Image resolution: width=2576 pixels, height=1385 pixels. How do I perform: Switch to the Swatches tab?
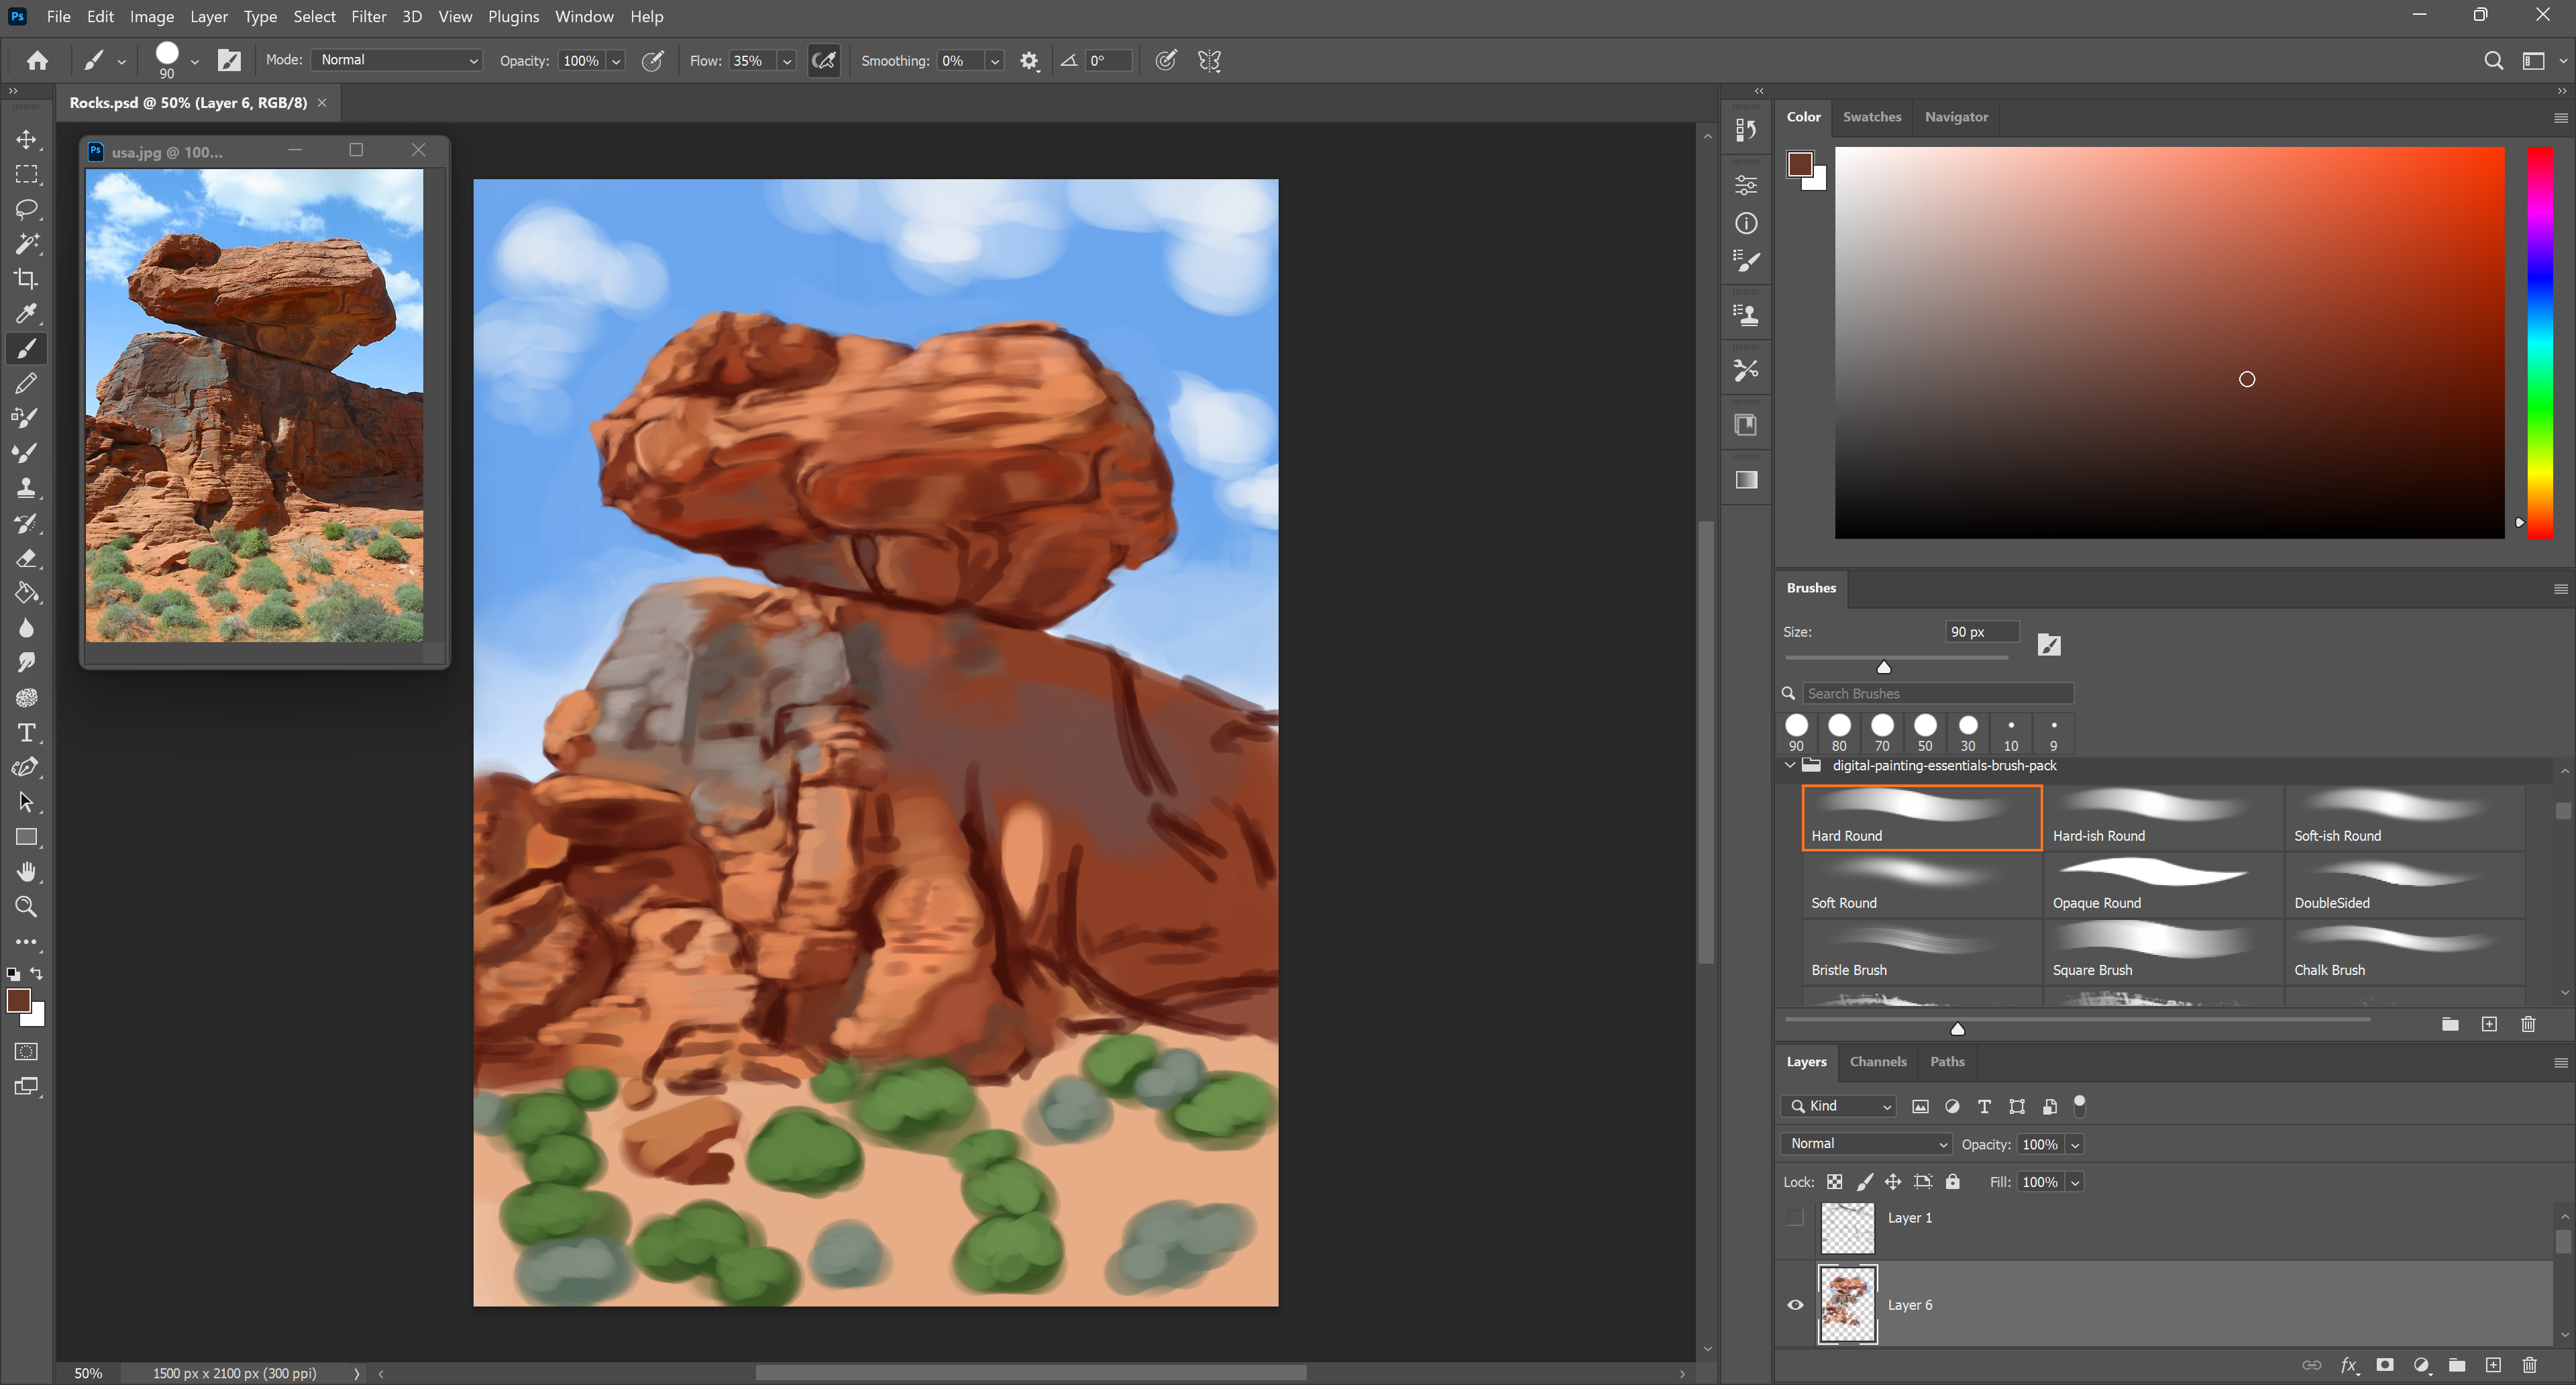pos(1871,117)
